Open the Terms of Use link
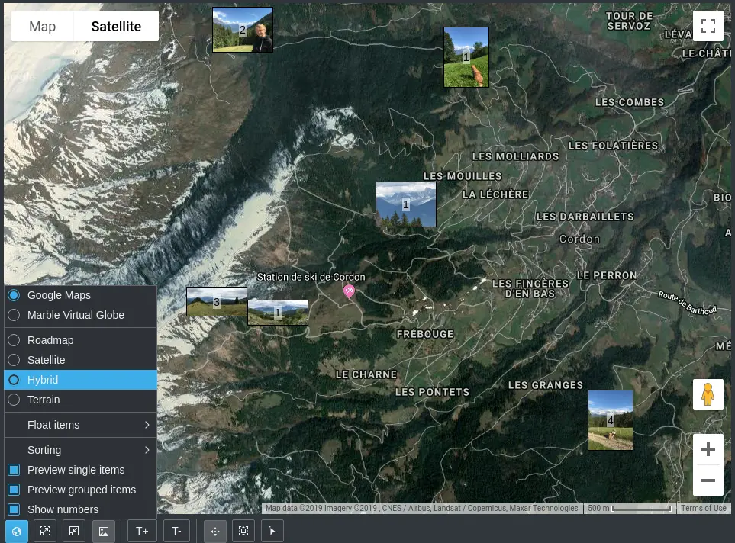This screenshot has width=735, height=543. point(704,508)
